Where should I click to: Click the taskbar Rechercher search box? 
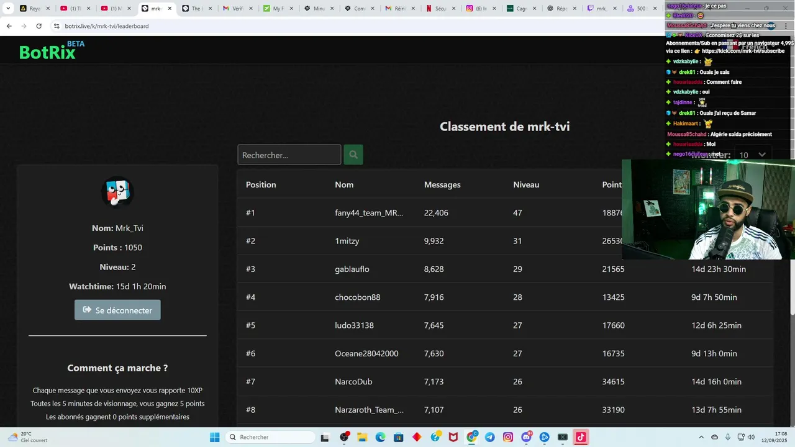click(270, 437)
